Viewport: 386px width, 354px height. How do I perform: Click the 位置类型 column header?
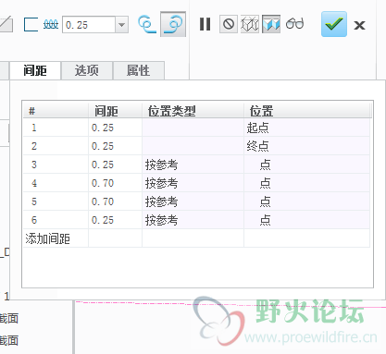pyautogui.click(x=193, y=111)
